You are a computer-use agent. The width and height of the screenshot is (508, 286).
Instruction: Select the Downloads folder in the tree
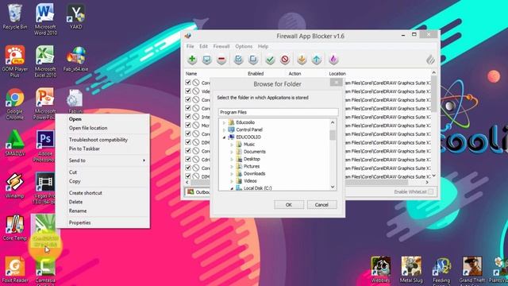(254, 173)
